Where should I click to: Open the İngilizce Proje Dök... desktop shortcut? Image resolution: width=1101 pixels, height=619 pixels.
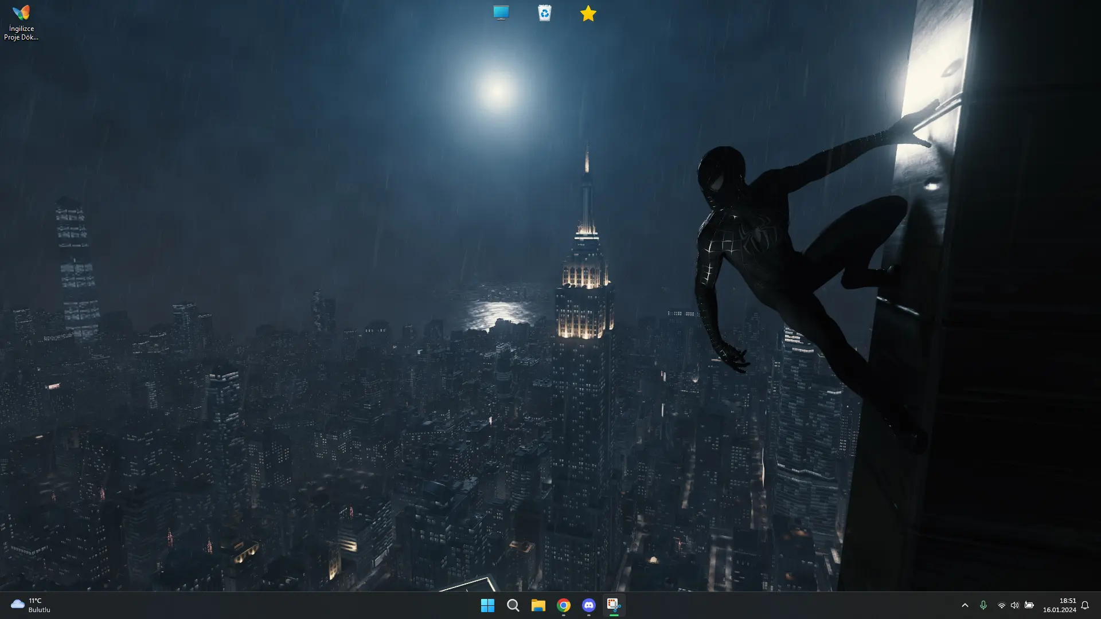21,22
